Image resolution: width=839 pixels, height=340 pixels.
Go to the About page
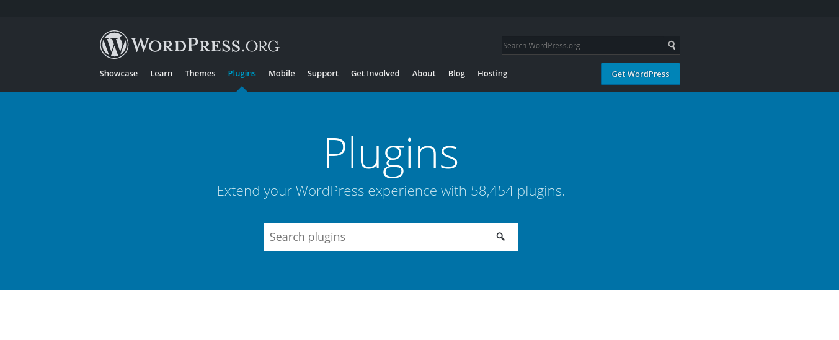[424, 73]
